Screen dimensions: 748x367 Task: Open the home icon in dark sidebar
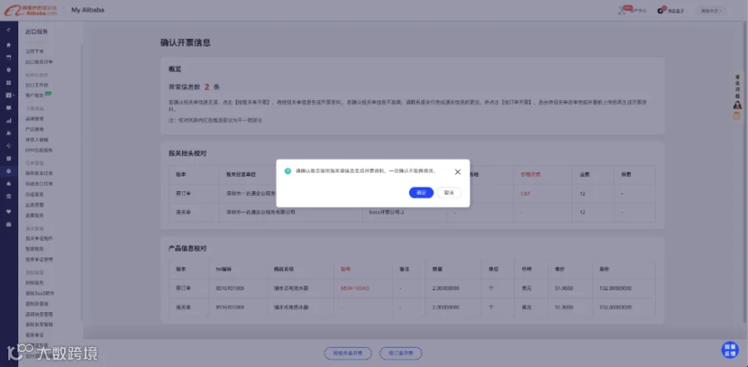click(8, 46)
